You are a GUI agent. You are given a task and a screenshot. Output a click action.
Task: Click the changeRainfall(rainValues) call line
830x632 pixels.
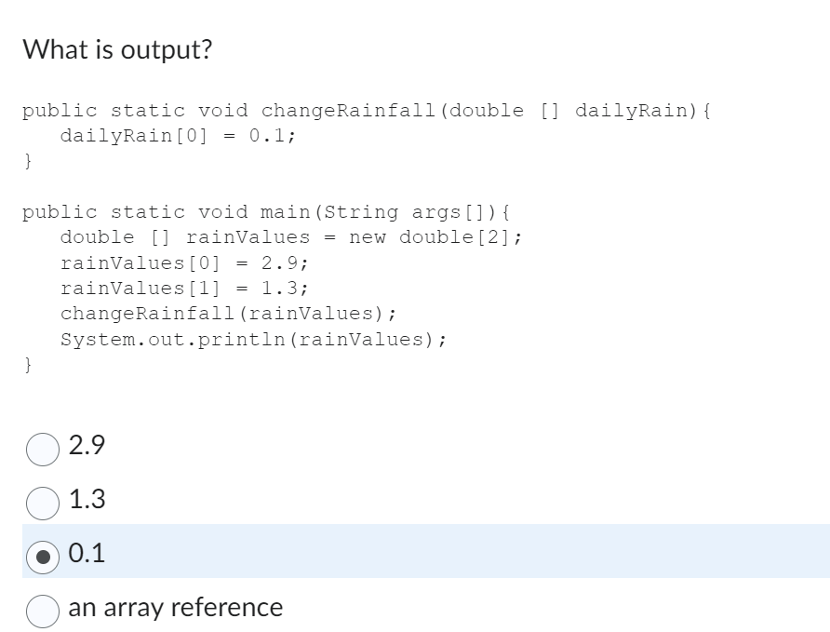tap(209, 313)
